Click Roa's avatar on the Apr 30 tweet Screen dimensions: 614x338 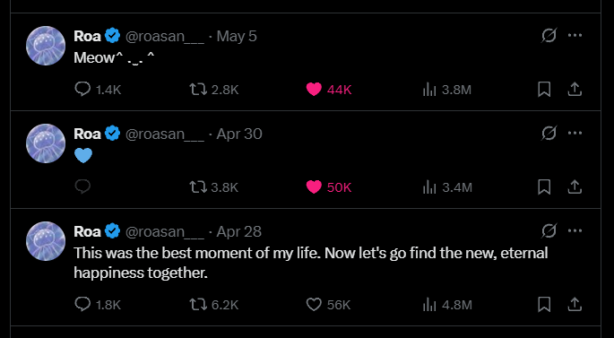pyautogui.click(x=46, y=143)
